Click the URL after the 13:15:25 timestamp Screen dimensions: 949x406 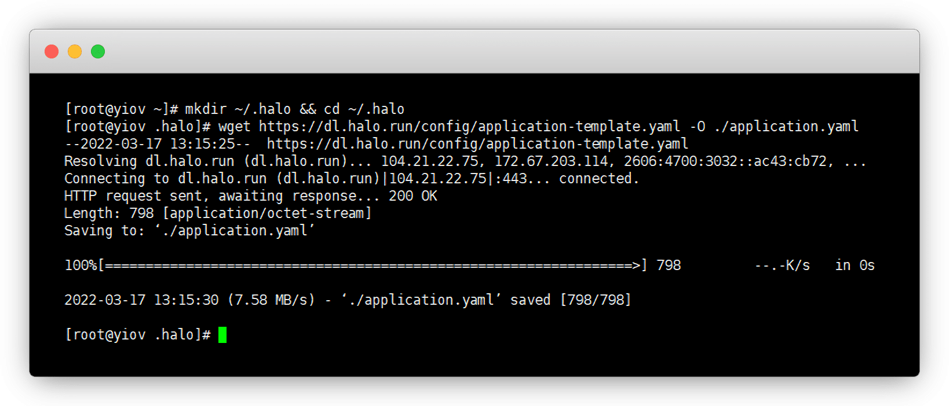point(477,144)
